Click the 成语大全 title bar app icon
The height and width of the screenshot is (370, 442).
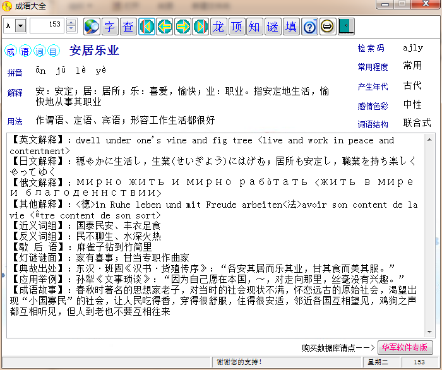(6, 6)
